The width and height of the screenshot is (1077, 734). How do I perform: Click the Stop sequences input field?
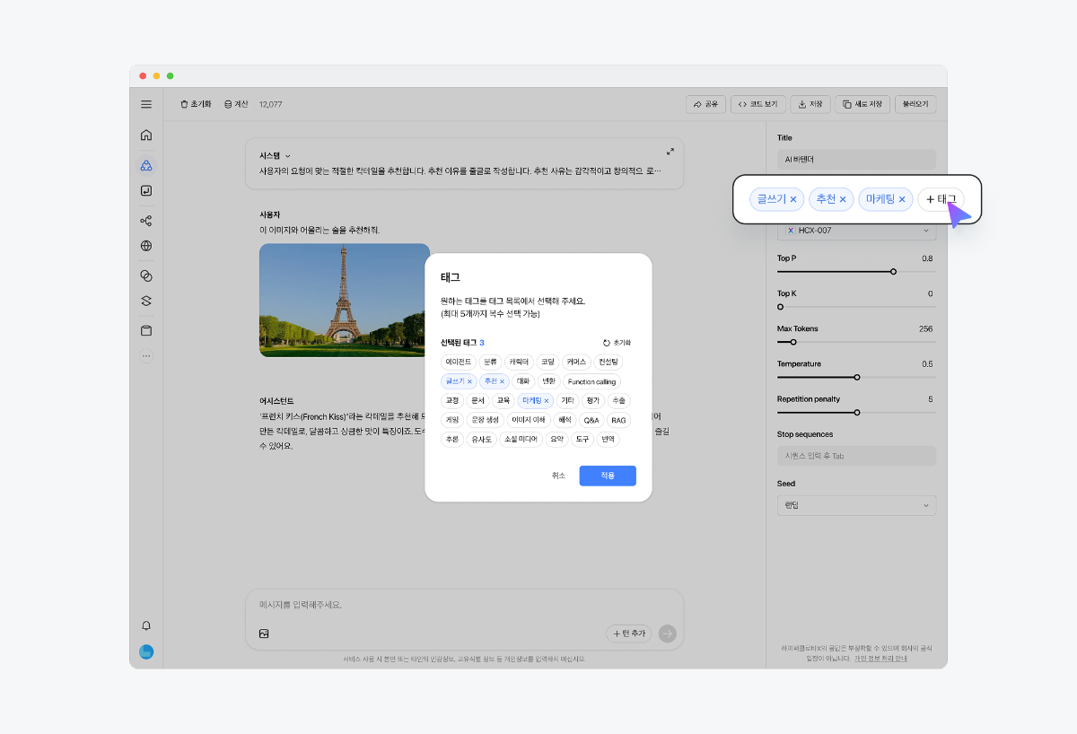(x=856, y=456)
